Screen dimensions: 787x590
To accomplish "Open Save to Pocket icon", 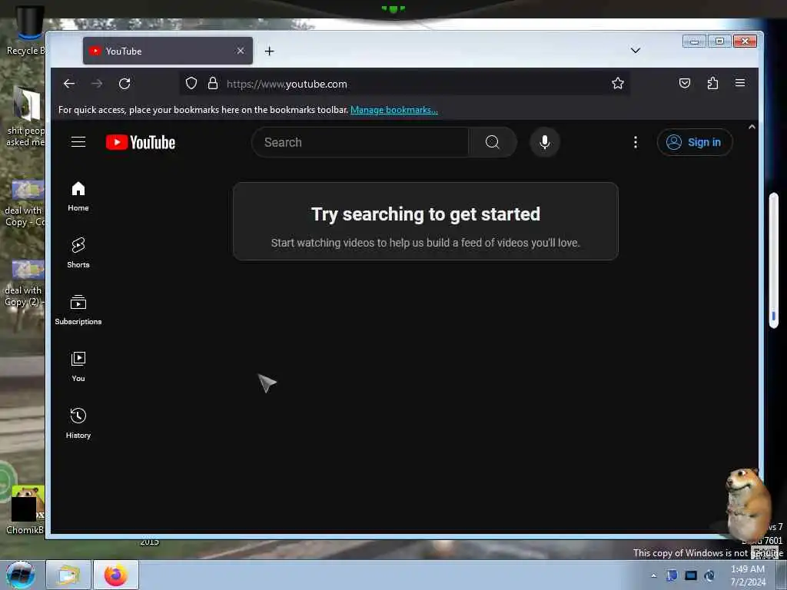I will click(x=685, y=83).
